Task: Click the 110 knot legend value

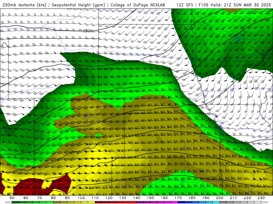Action: (95, 198)
